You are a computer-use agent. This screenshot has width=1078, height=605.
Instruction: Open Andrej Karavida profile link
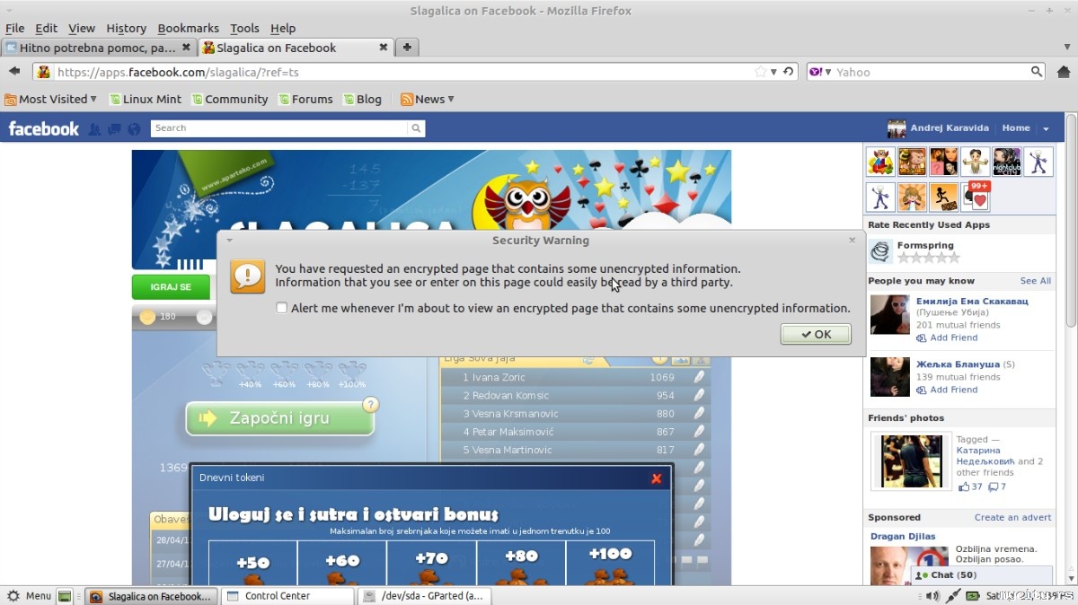pyautogui.click(x=950, y=128)
